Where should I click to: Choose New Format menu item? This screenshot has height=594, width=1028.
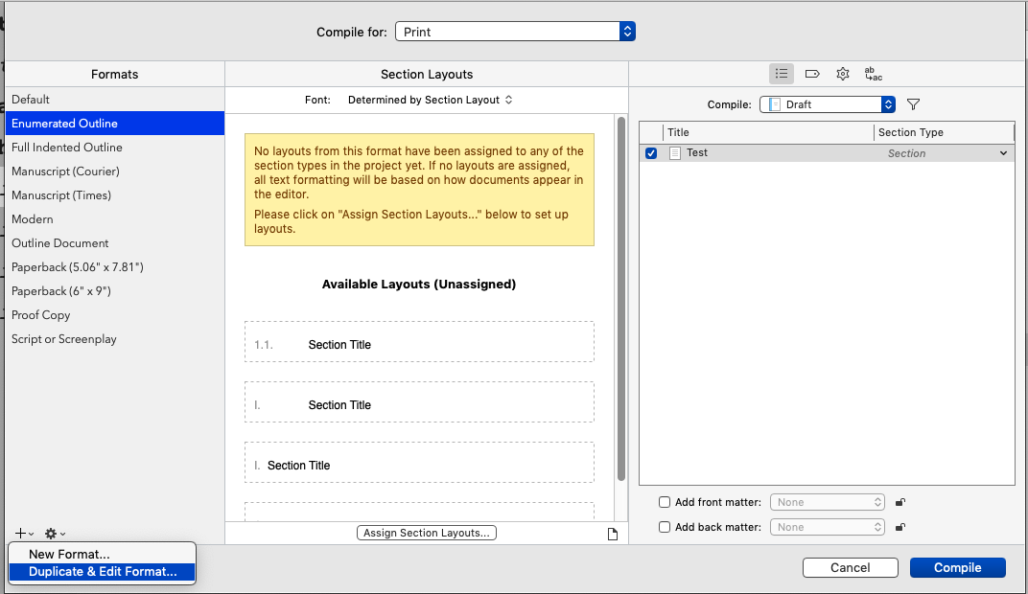[69, 554]
